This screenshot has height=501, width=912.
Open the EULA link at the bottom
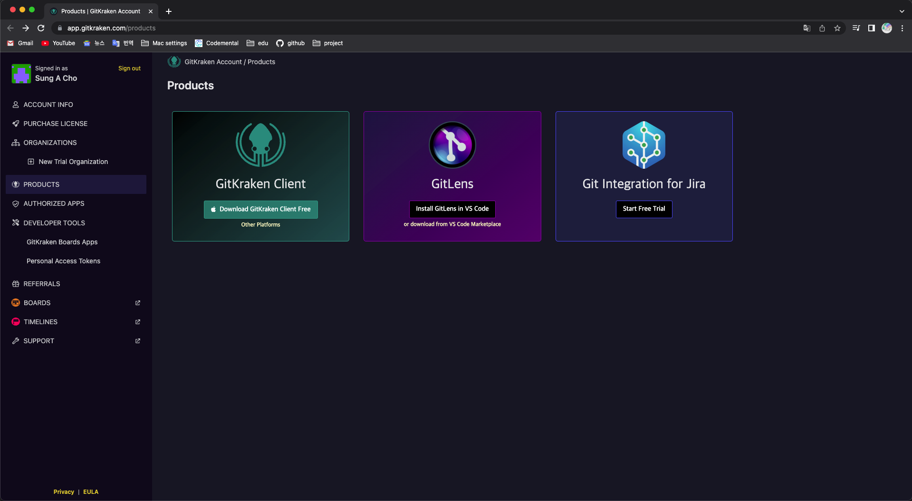(91, 492)
